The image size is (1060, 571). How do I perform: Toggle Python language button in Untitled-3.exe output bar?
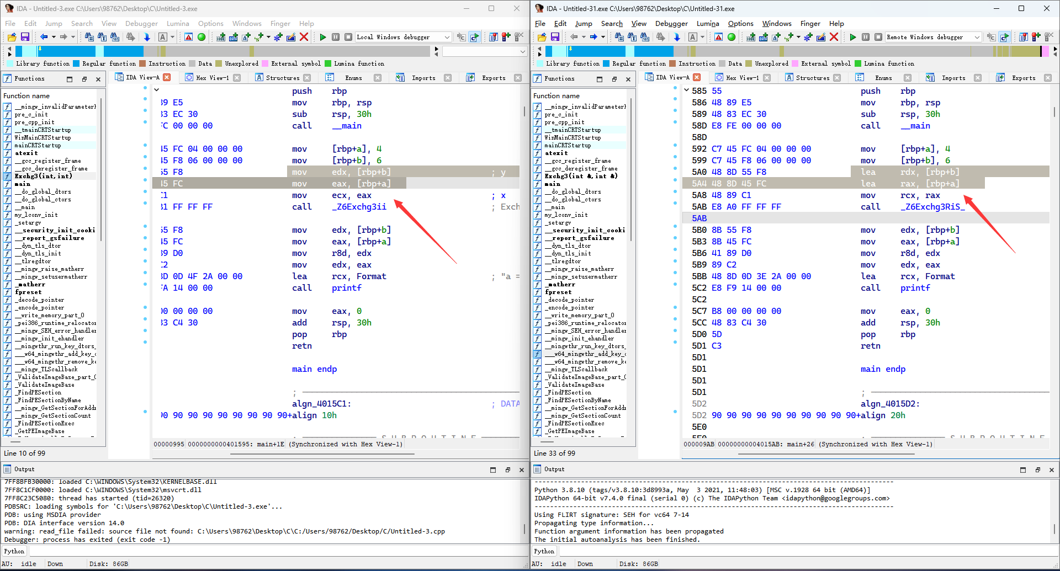[14, 551]
